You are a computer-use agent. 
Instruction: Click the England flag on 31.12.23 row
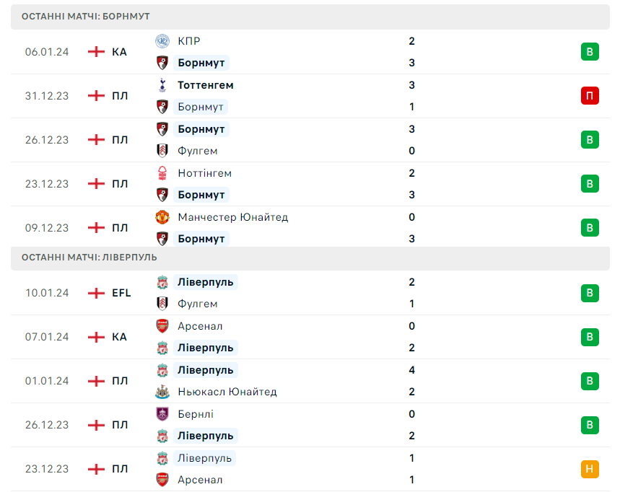[96, 95]
